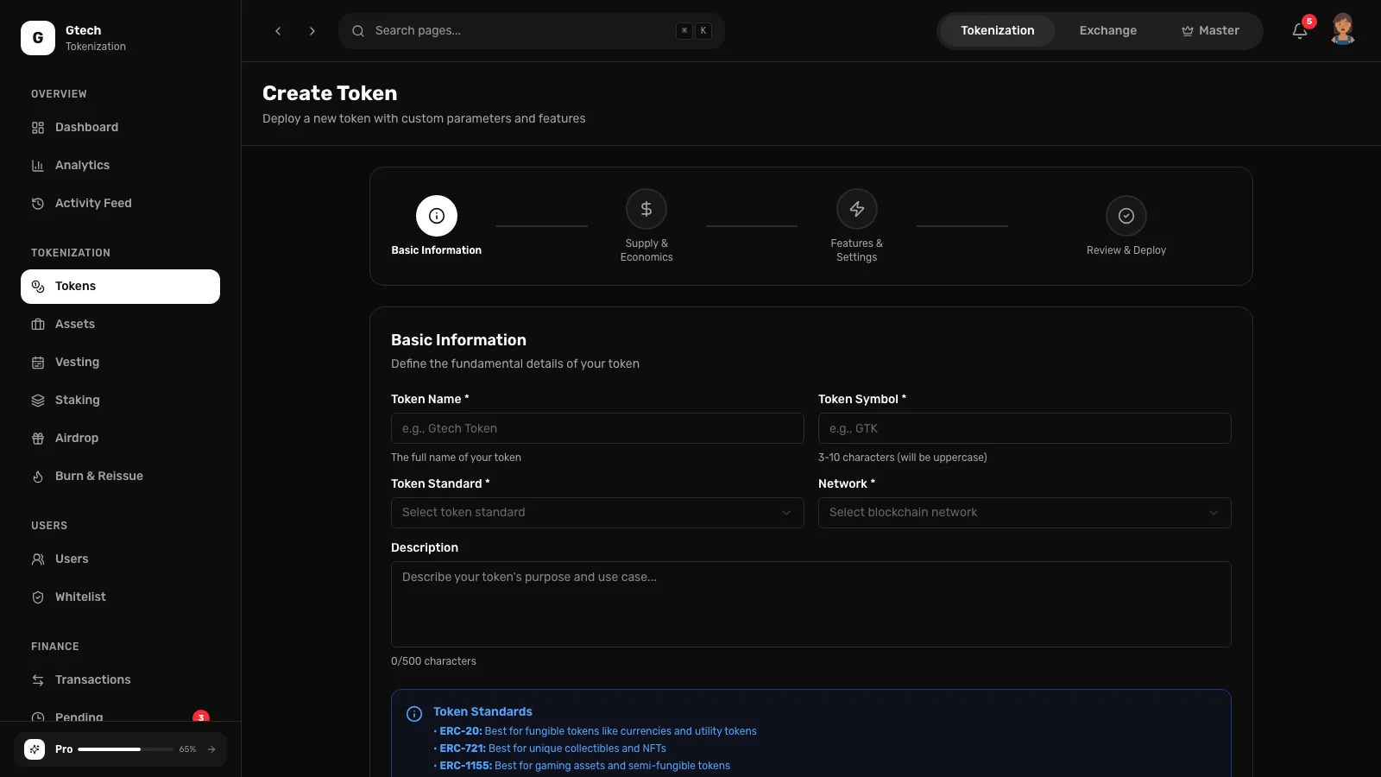1381x777 pixels.
Task: Open Assets section
Action: [120, 325]
